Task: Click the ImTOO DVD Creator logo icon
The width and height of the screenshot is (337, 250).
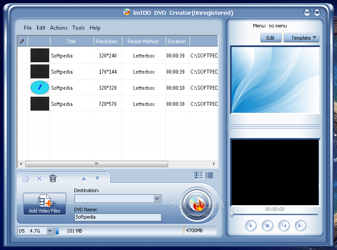Action: point(127,12)
